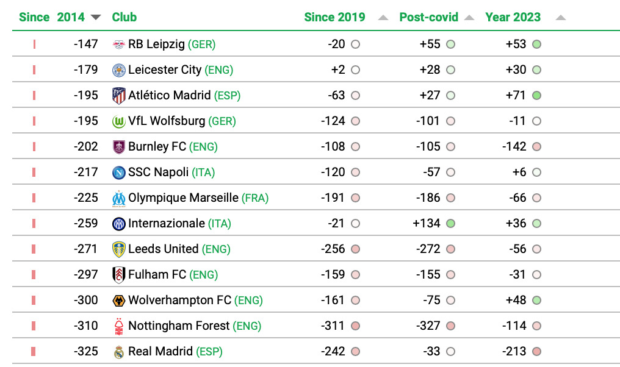Click the Olympique Marseille crest
The width and height of the screenshot is (620, 367).
tap(118, 198)
